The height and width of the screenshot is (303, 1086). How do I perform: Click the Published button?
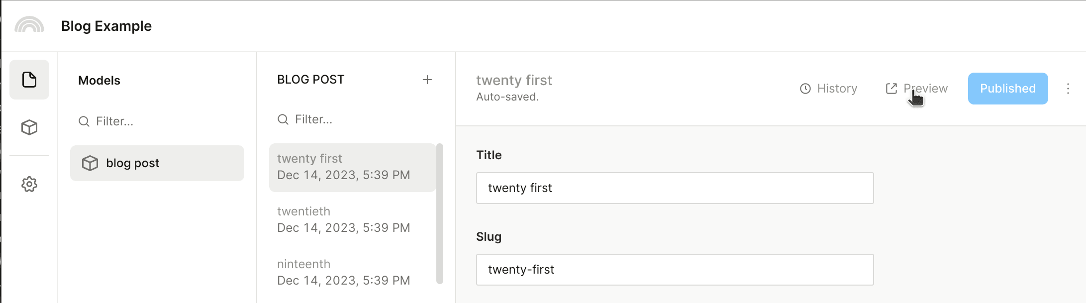1007,89
